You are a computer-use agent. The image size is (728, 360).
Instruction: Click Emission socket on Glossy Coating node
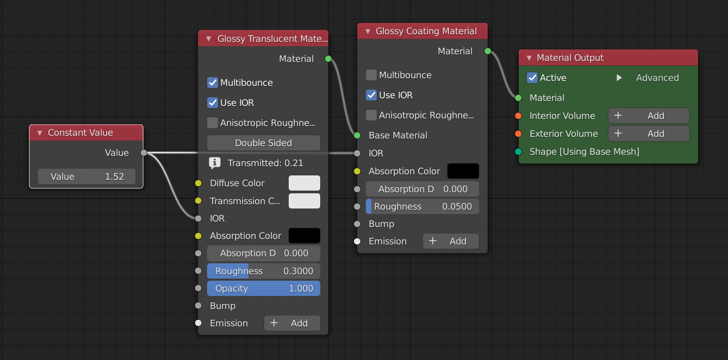[x=357, y=241]
